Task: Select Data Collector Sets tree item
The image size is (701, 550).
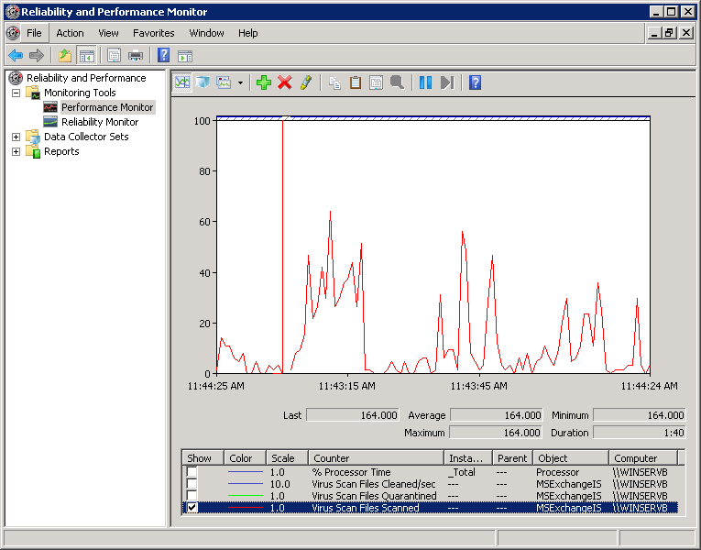Action: coord(86,137)
